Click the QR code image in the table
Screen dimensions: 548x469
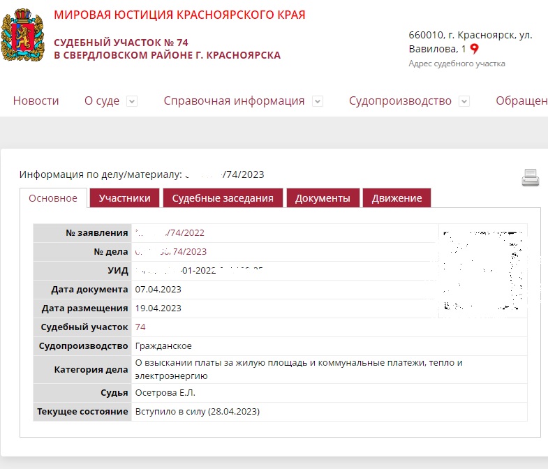(x=483, y=271)
